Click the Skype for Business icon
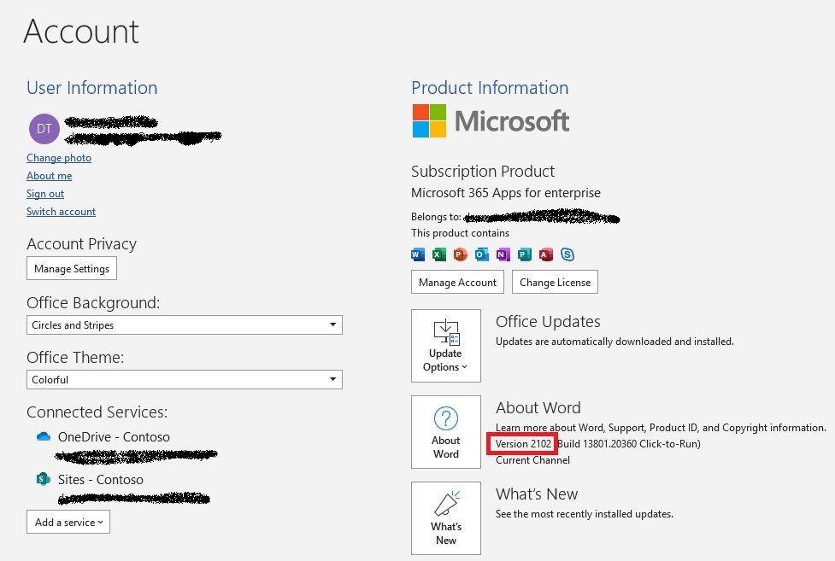Viewport: 835px width, 561px height. [x=567, y=254]
